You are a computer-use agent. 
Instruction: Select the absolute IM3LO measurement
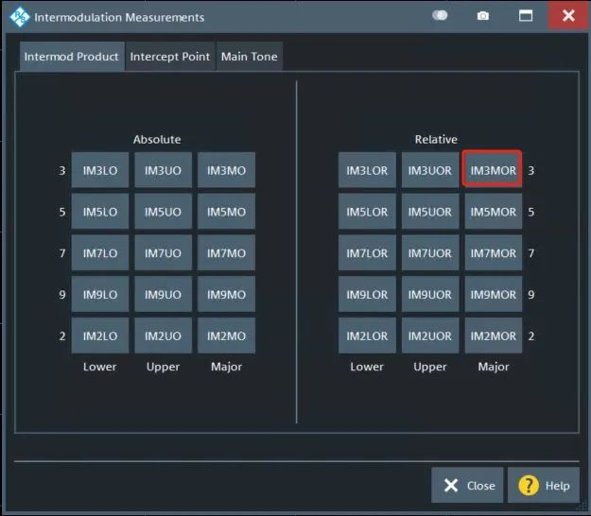pyautogui.click(x=99, y=171)
